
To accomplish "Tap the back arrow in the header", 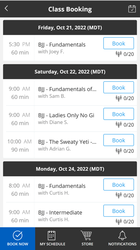I will (6, 8).
